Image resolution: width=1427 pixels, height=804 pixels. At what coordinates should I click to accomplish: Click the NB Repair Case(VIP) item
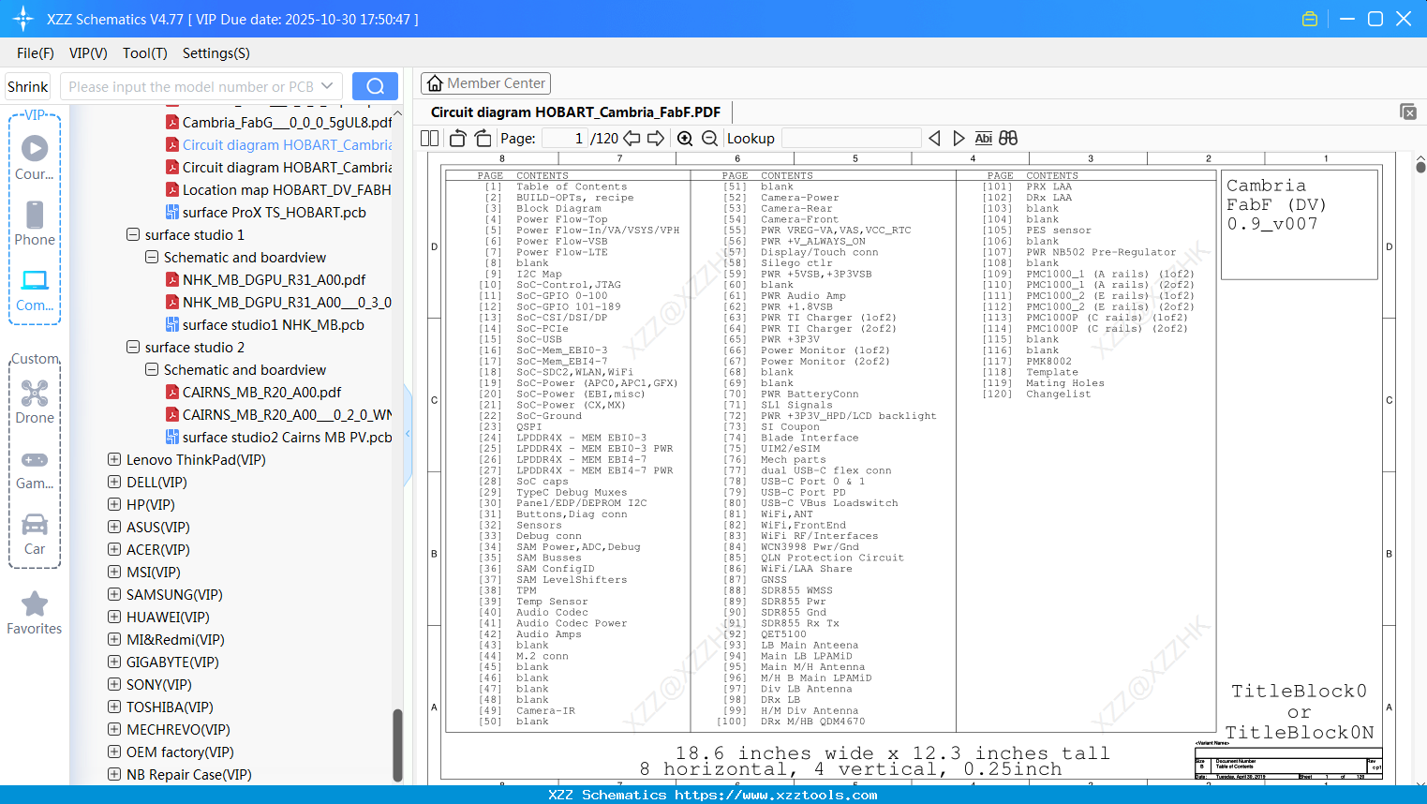click(188, 774)
